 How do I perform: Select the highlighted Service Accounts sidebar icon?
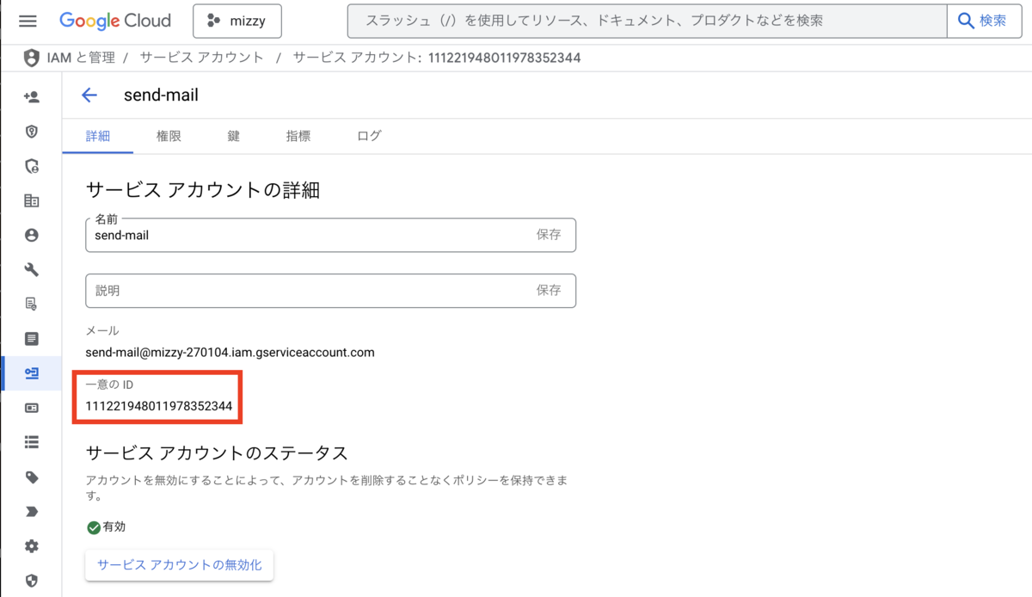point(31,373)
